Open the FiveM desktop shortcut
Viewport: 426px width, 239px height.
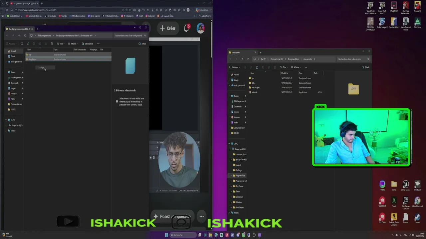click(x=394, y=202)
